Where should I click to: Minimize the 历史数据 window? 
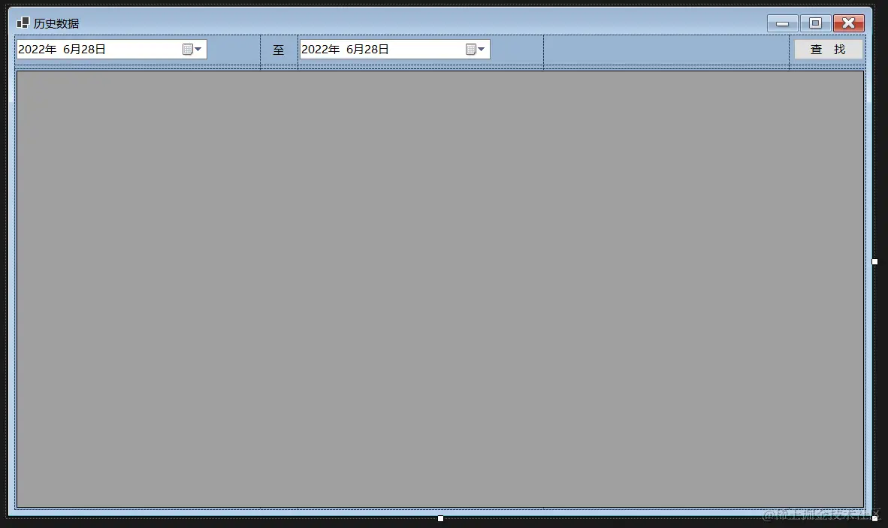pos(782,23)
